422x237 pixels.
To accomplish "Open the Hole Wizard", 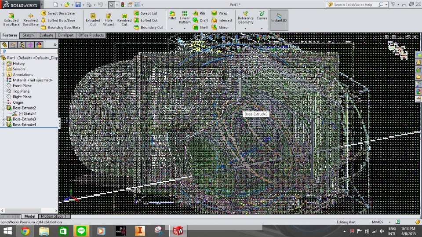I will click(109, 19).
